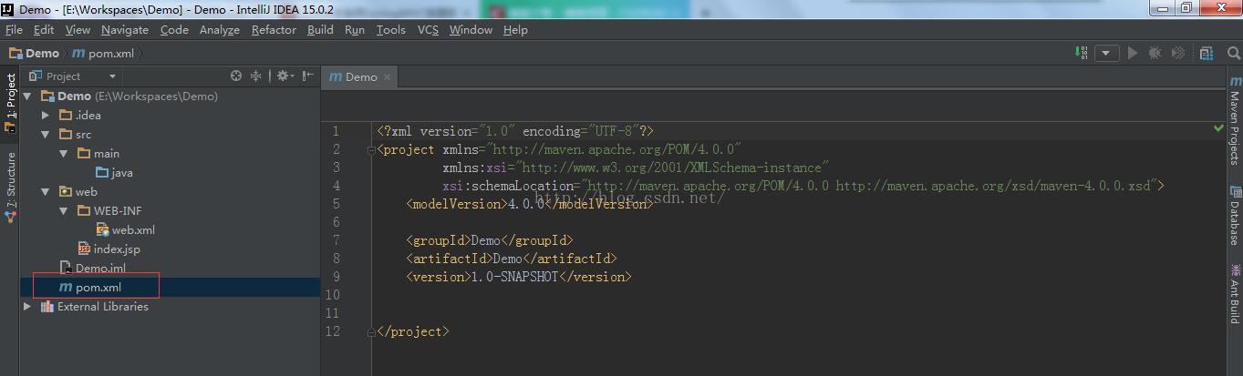1243x376 pixels.
Task: Click the External Libraries icon
Action: (47, 306)
